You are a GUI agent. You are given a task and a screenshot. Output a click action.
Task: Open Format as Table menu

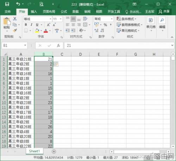(x=130, y=25)
